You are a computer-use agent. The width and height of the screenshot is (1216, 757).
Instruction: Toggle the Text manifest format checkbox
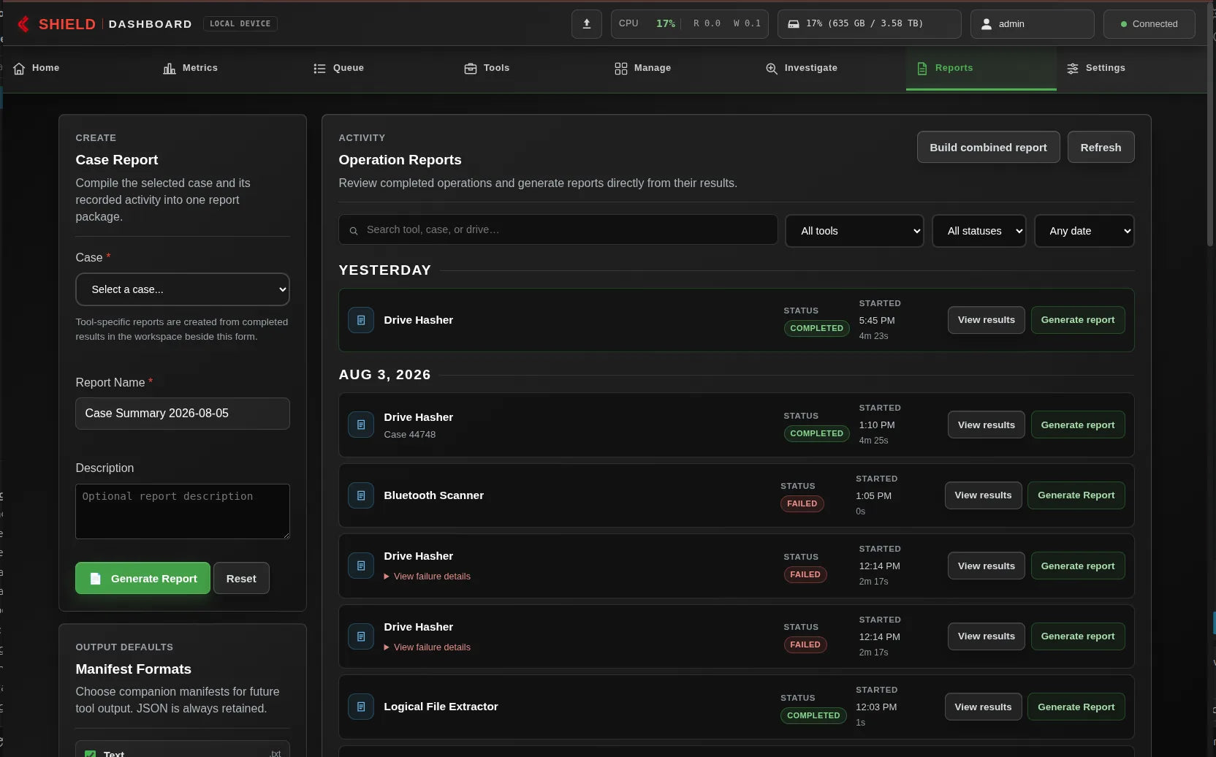(91, 753)
